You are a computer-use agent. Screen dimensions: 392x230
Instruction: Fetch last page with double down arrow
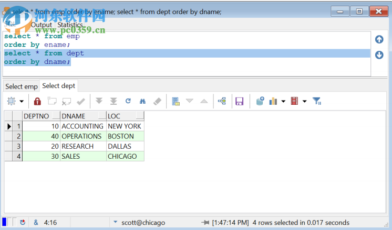click(114, 101)
